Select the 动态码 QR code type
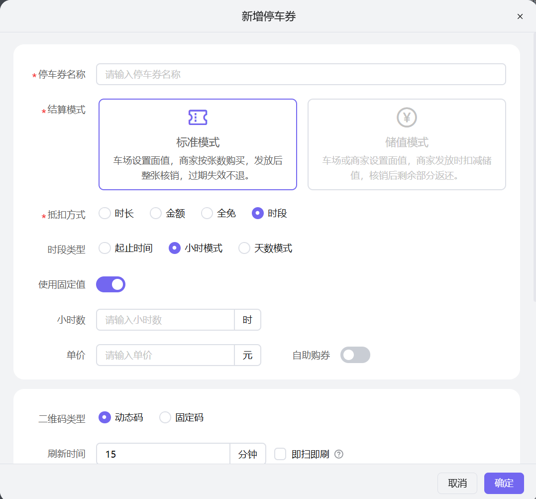The image size is (536, 499). pyautogui.click(x=105, y=417)
